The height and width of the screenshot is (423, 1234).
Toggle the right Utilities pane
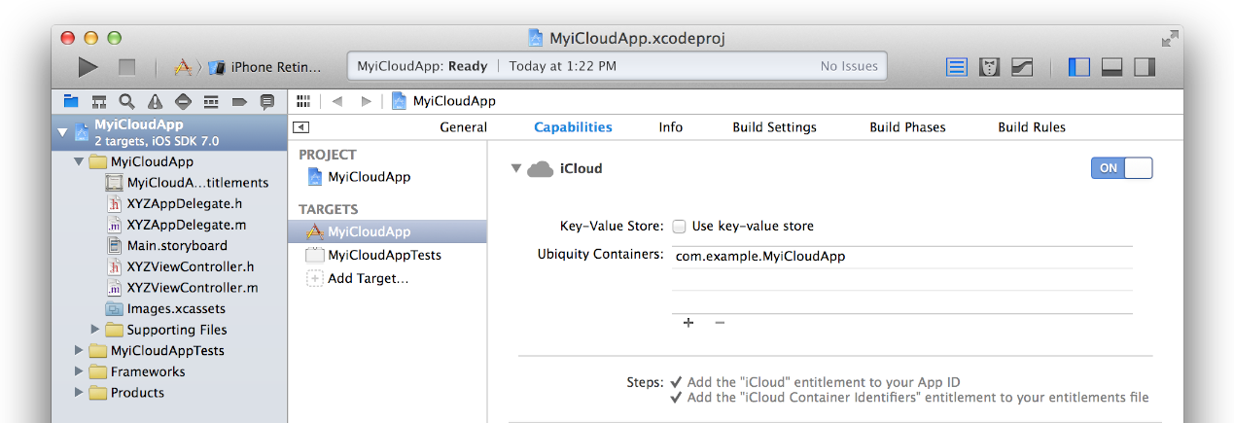[x=1145, y=67]
